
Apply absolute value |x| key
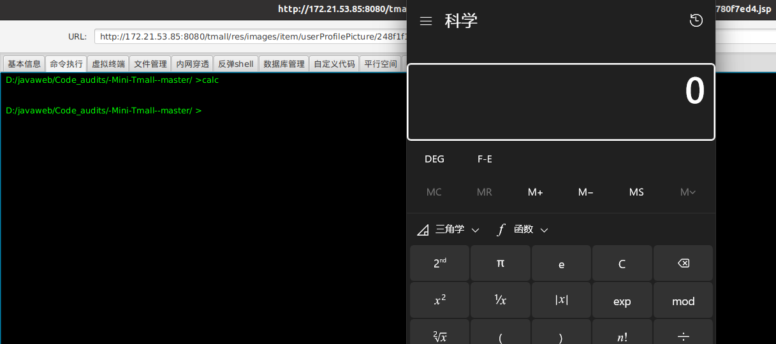(561, 301)
